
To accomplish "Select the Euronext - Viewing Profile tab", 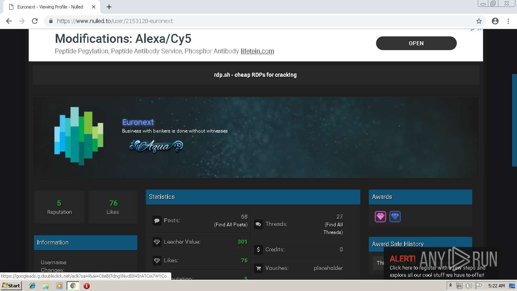I will pos(50,7).
